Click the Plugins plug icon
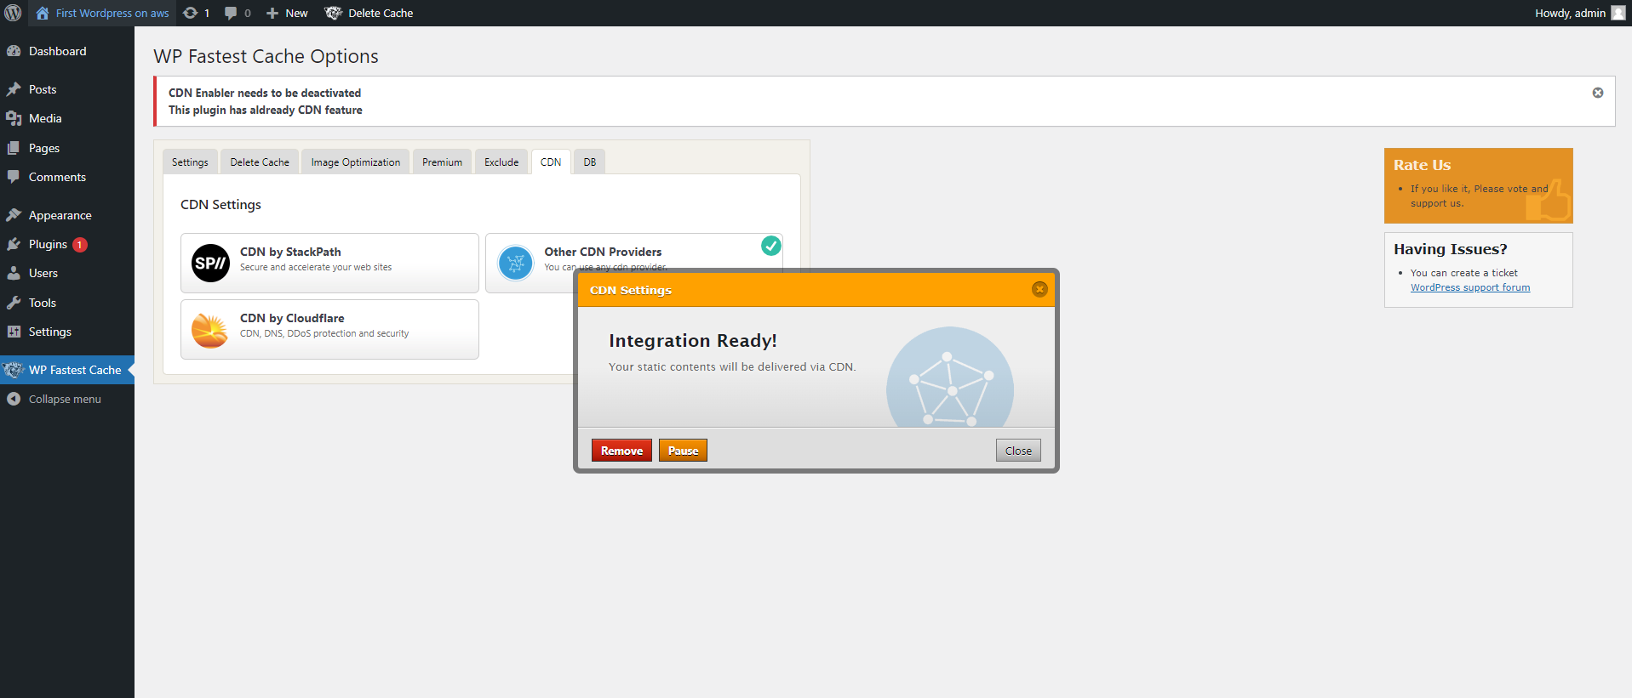Viewport: 1632px width, 698px height. (x=14, y=244)
